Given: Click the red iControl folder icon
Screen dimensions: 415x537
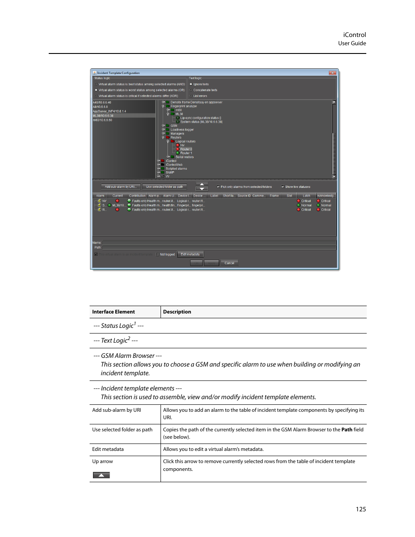Looking at the screenshot, I should 163,161.
